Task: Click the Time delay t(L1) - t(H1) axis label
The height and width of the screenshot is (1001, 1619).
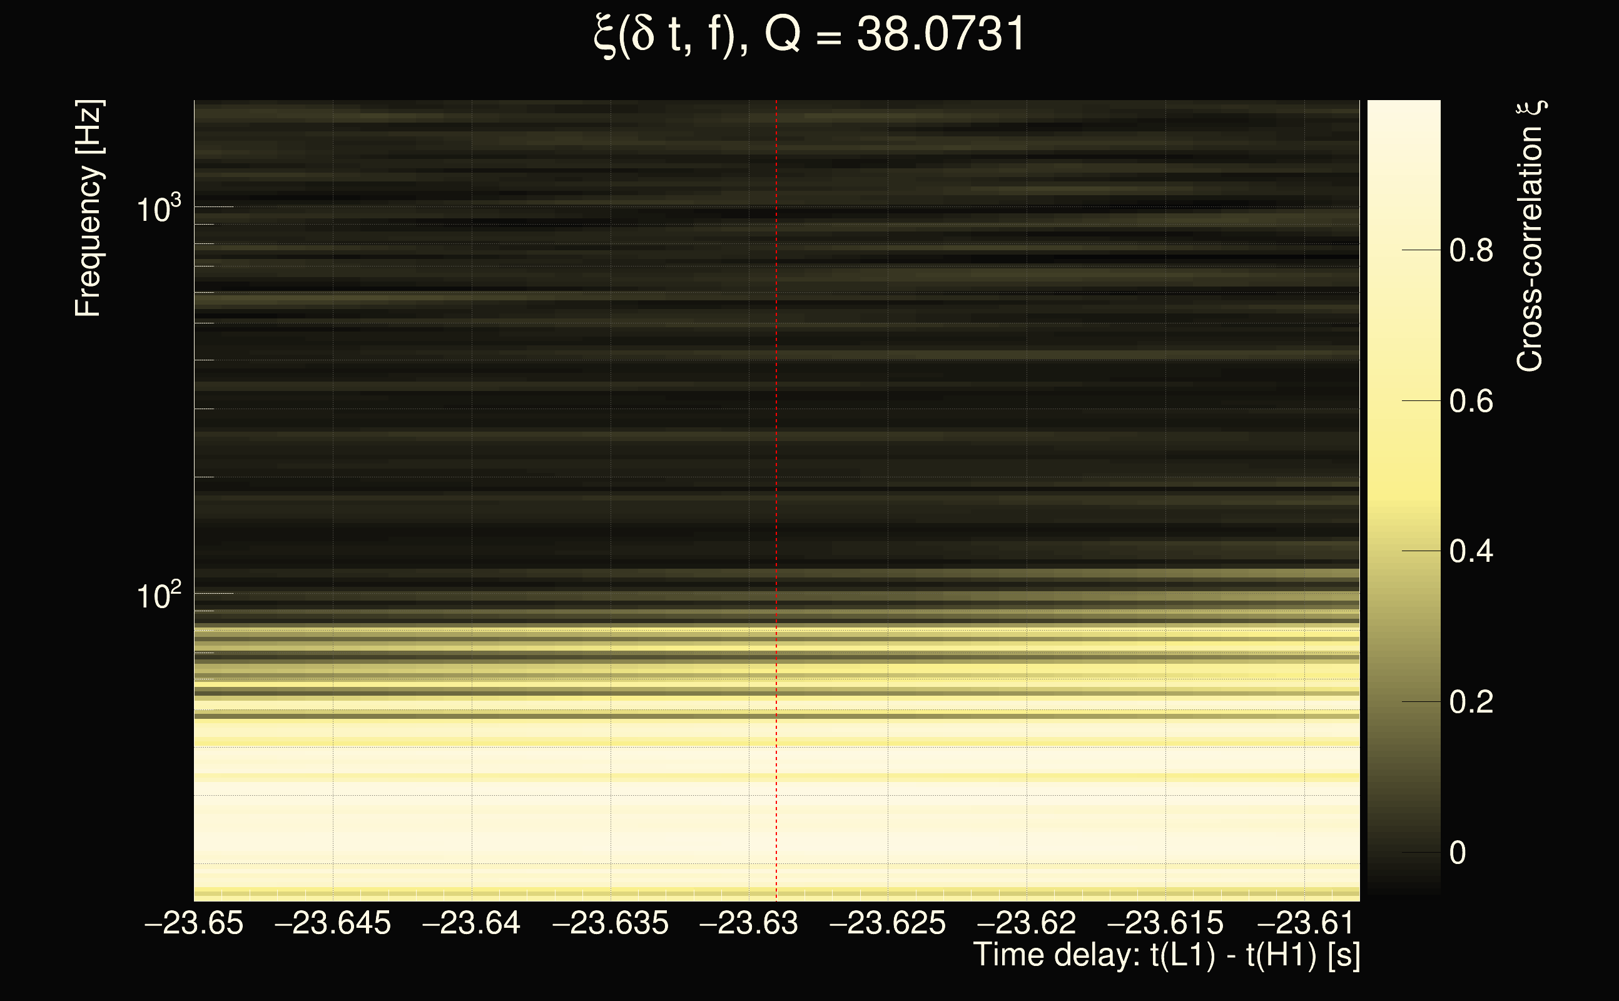Action: pyautogui.click(x=1166, y=955)
